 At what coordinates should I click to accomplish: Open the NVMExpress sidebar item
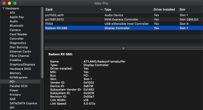coord(18,77)
